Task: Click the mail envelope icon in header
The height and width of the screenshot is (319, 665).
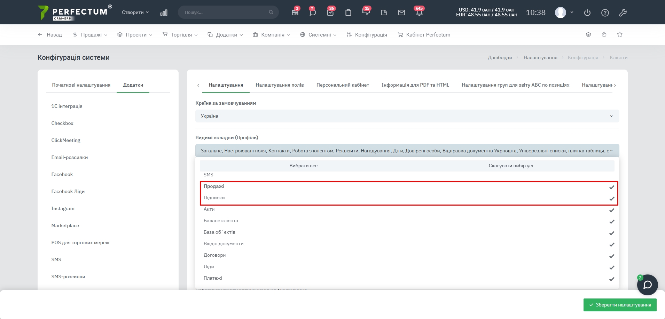Action: coord(401,13)
